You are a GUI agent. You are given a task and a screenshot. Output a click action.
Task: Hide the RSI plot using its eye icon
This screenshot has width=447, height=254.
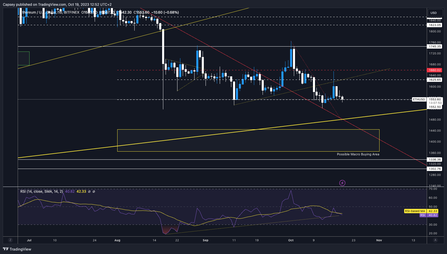90,192
